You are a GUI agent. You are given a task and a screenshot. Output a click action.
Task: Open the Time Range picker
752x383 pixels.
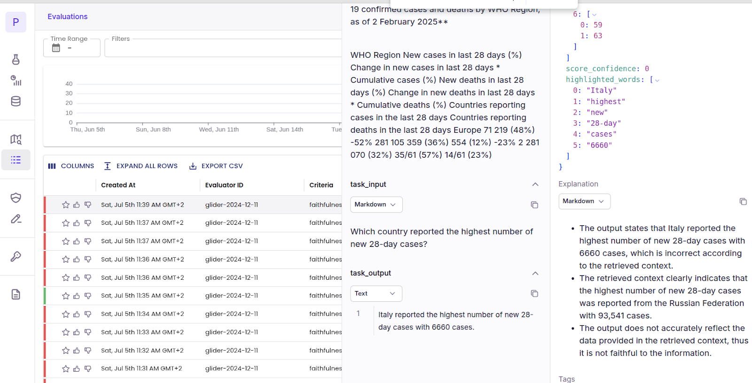tap(72, 48)
